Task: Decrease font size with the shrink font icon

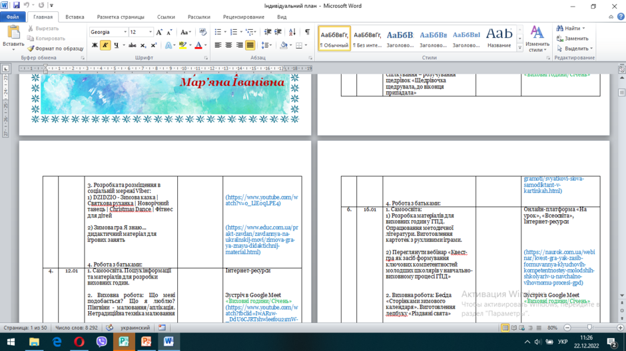Action: pos(169,33)
